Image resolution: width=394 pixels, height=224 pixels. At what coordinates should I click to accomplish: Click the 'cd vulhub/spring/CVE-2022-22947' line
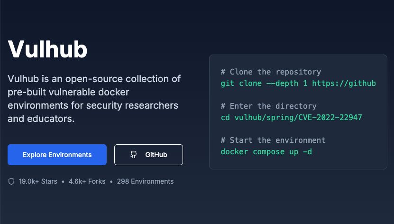point(292,117)
